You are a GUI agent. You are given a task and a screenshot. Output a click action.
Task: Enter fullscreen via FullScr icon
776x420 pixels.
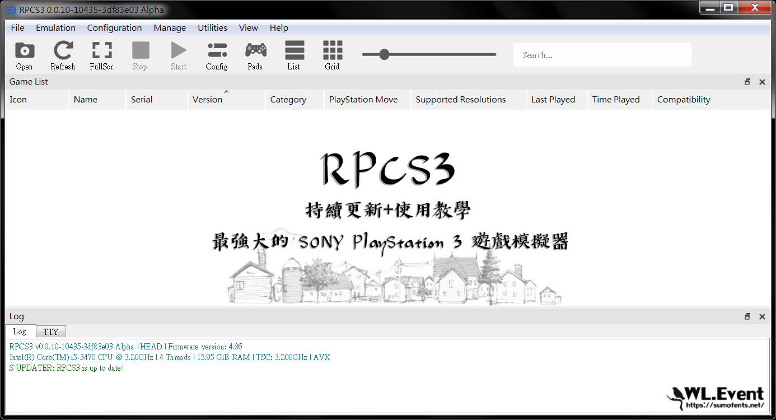pos(101,55)
